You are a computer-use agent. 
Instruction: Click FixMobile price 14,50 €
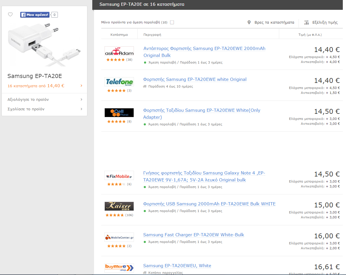[327, 174]
